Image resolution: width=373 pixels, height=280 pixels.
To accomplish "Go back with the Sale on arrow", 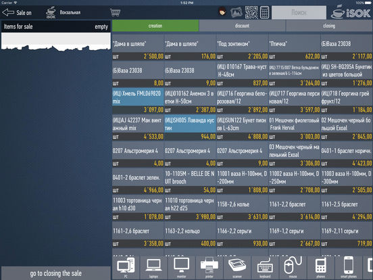I will [17, 13].
